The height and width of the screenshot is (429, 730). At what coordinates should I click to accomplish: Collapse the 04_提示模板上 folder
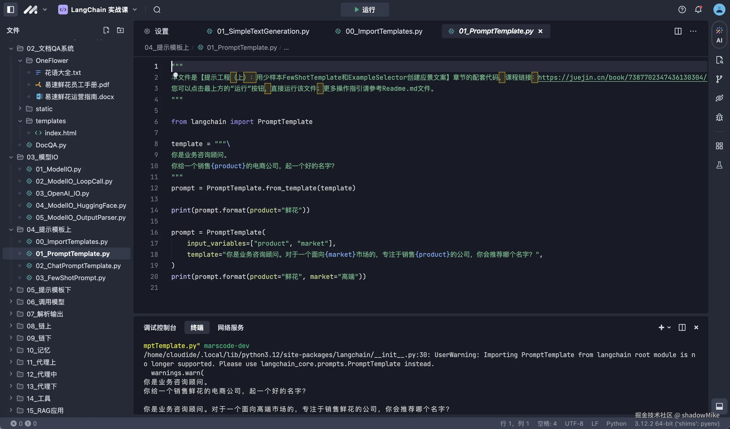(11, 229)
